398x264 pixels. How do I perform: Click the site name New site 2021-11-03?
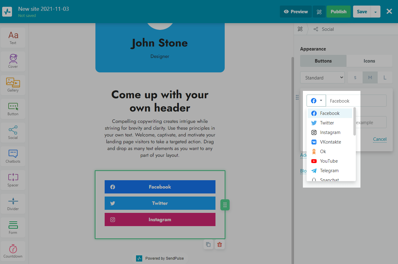coord(43,9)
